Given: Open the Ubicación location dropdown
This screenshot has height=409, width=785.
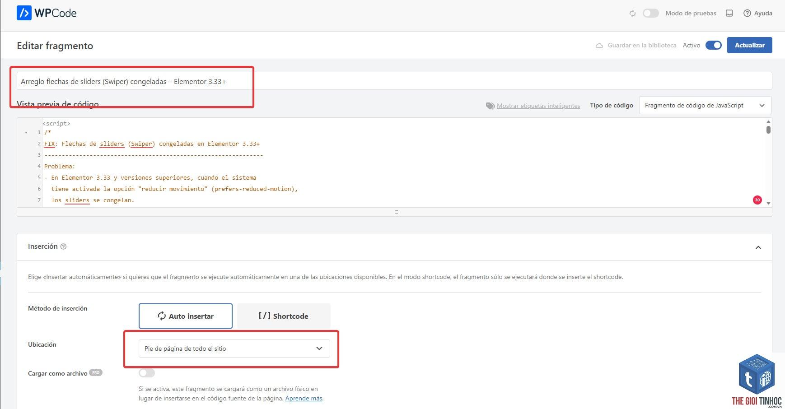Looking at the screenshot, I should [x=234, y=349].
